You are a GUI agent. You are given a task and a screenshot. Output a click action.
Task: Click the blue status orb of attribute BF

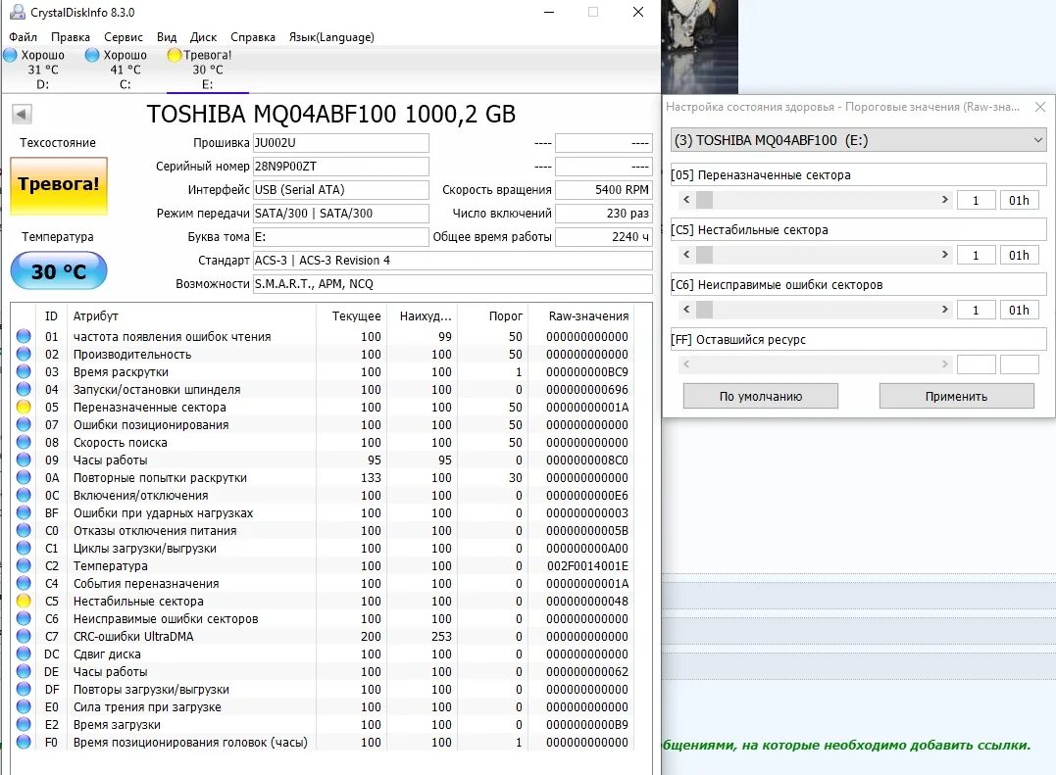click(24, 512)
